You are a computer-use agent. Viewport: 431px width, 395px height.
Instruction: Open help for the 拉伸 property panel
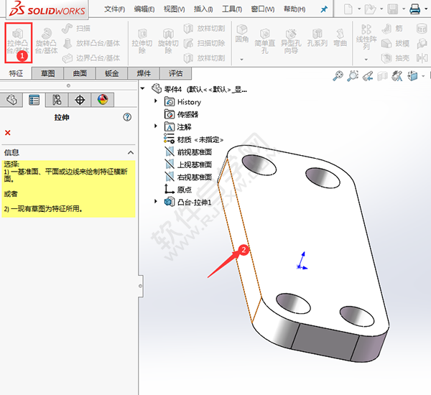[127, 117]
